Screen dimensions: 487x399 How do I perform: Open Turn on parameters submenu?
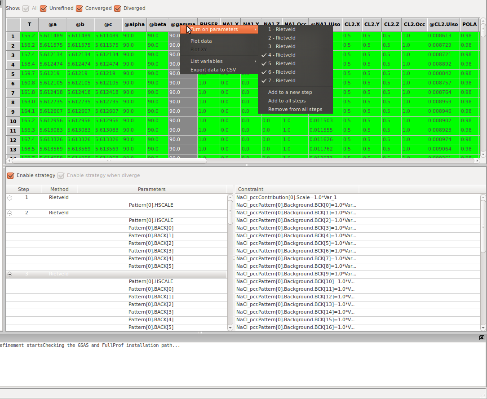pyautogui.click(x=219, y=29)
